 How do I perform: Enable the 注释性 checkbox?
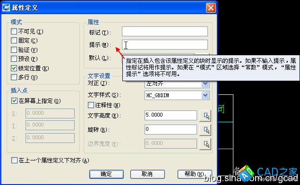pyautogui.click(x=91, y=105)
